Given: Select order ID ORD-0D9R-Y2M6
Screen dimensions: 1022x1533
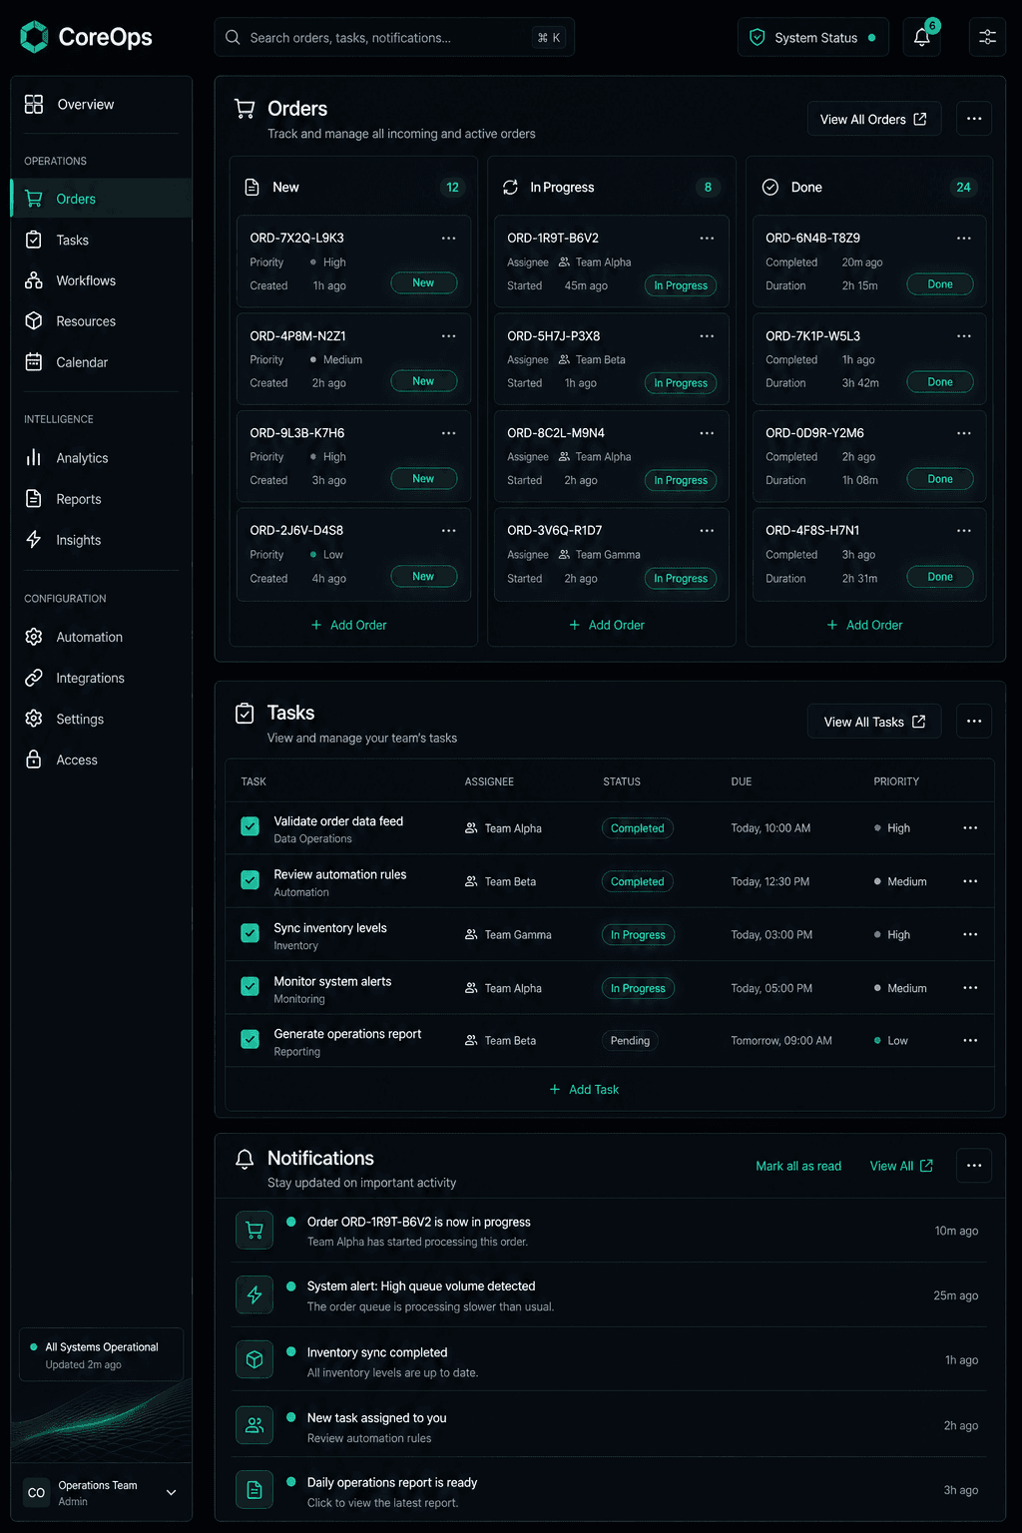Looking at the screenshot, I should [x=814, y=433].
